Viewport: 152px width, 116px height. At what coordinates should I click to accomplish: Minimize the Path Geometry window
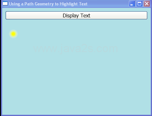pos(132,4)
